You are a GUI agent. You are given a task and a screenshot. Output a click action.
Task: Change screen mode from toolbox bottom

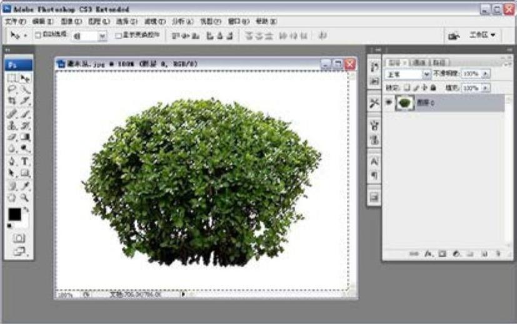19,251
